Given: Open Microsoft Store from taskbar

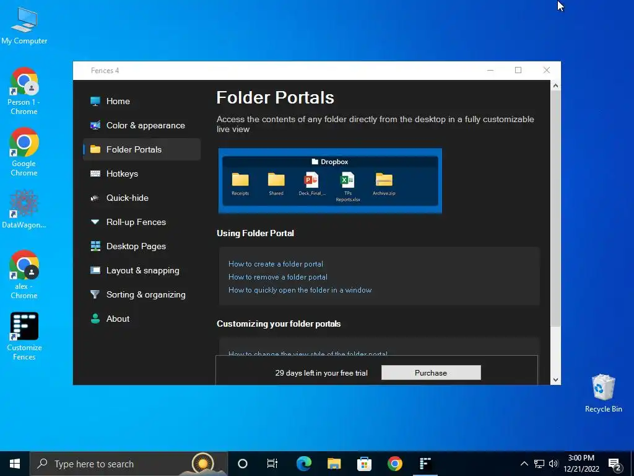Looking at the screenshot, I should 364,464.
